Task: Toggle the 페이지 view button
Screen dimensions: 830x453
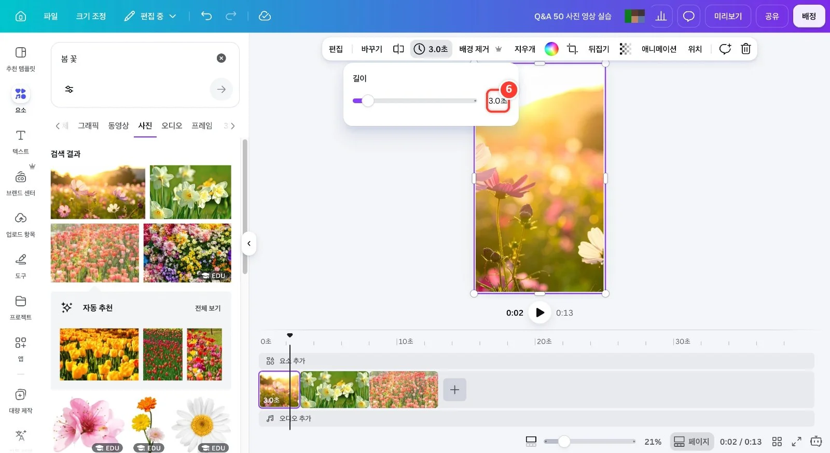Action: click(691, 442)
